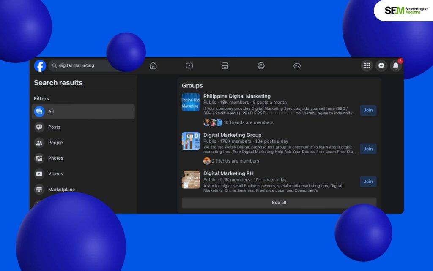Open the Marketplace storefront icon in top bar
The height and width of the screenshot is (271, 433).
click(x=225, y=66)
